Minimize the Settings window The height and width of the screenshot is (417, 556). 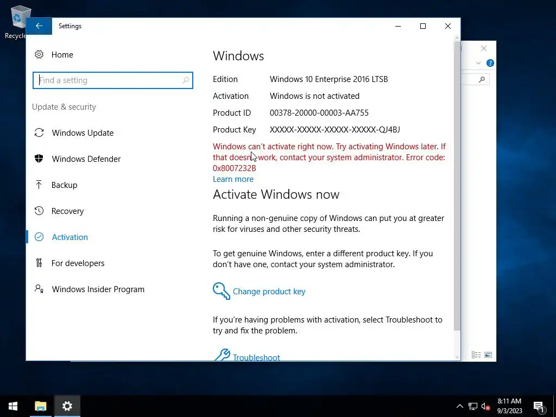398,26
